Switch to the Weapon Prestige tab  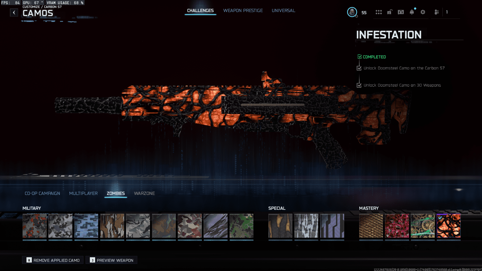243,11
